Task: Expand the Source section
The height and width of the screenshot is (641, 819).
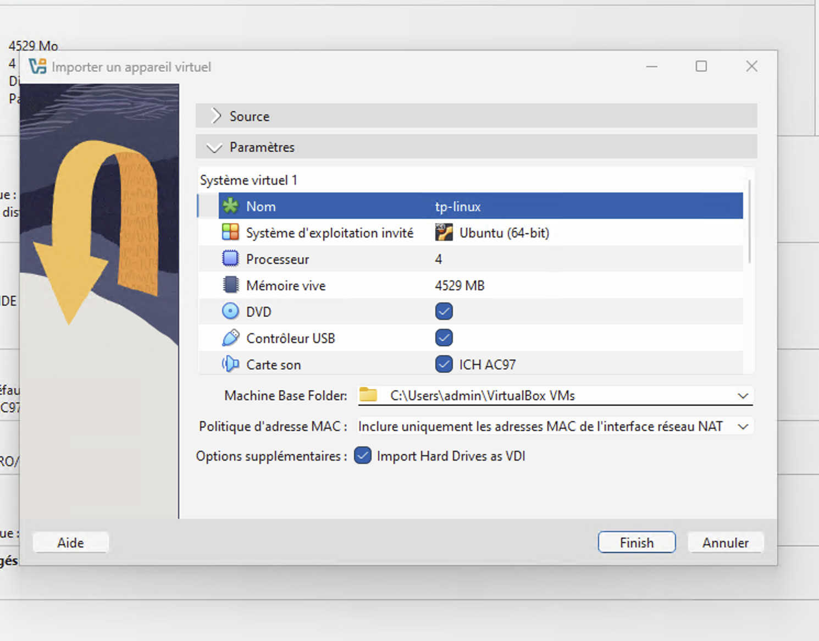Action: 216,116
